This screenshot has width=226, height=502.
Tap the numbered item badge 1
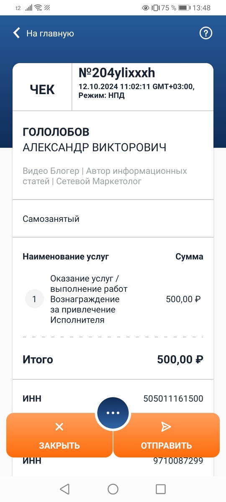click(x=34, y=299)
